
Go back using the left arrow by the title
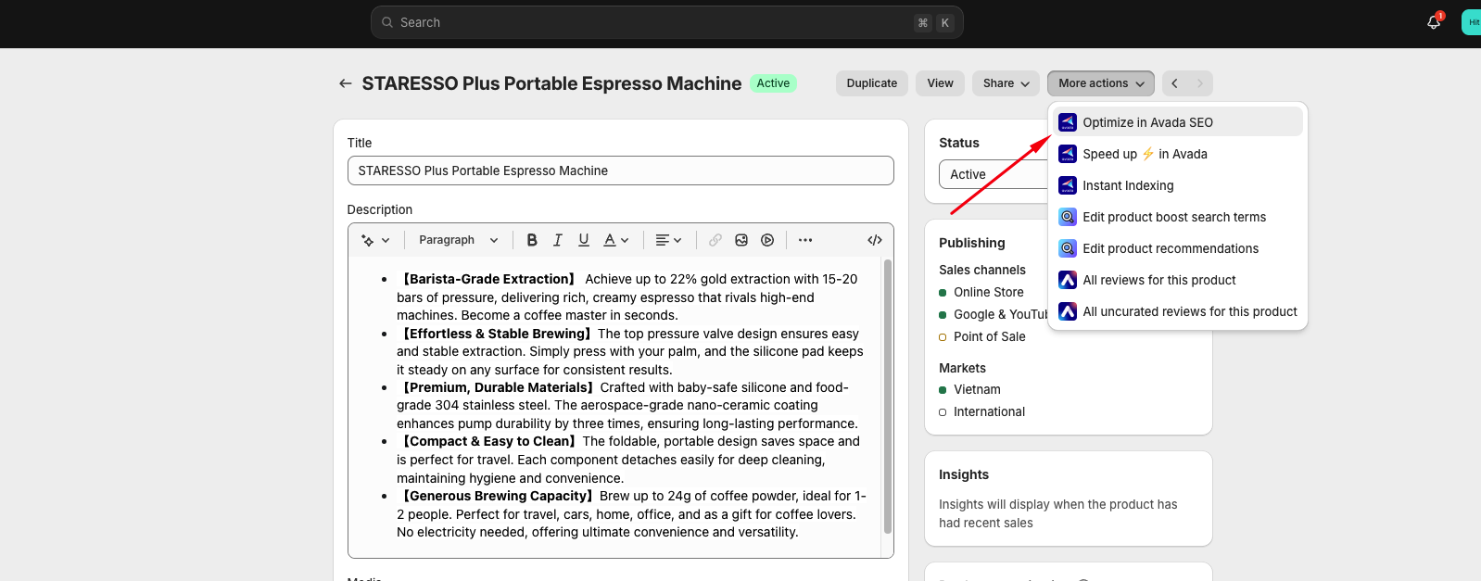pyautogui.click(x=346, y=83)
